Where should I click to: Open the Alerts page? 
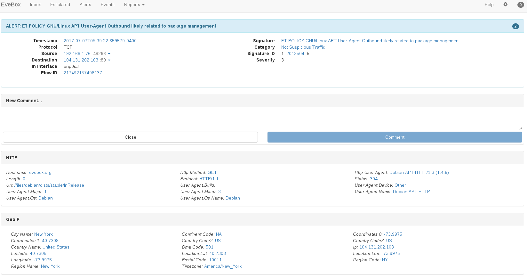(85, 5)
